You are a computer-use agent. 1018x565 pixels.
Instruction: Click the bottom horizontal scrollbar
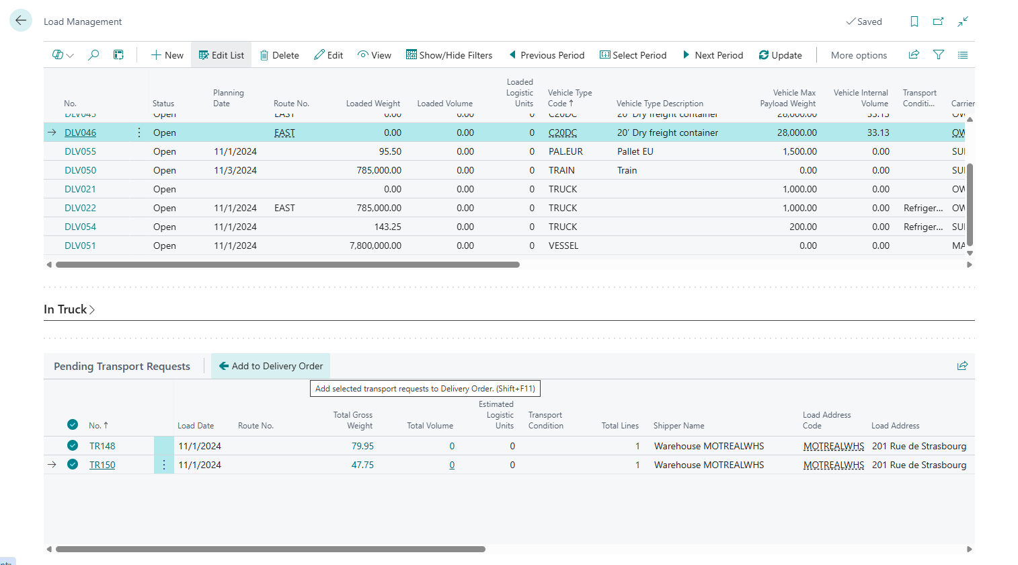270,549
